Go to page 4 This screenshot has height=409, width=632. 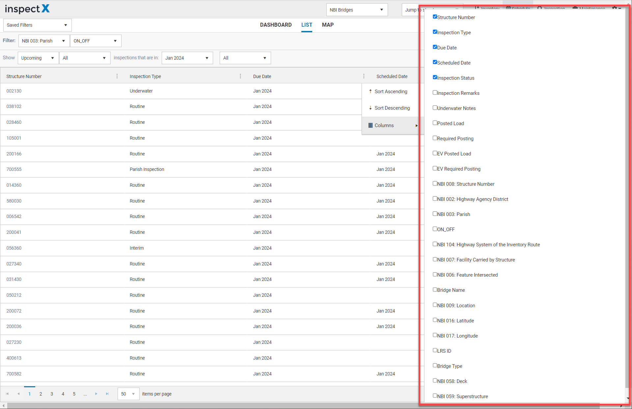click(x=63, y=394)
